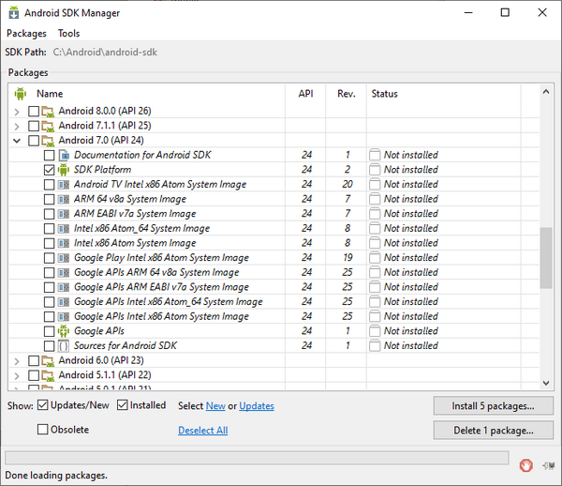The width and height of the screenshot is (562, 486).
Task: Check Sources for Android SDK checkbox
Action: click(49, 346)
